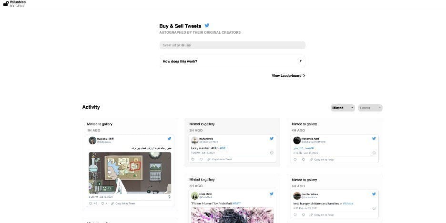The width and height of the screenshot is (446, 223).
Task: Like the muhammed lucky number tweet
Action: coord(193,159)
